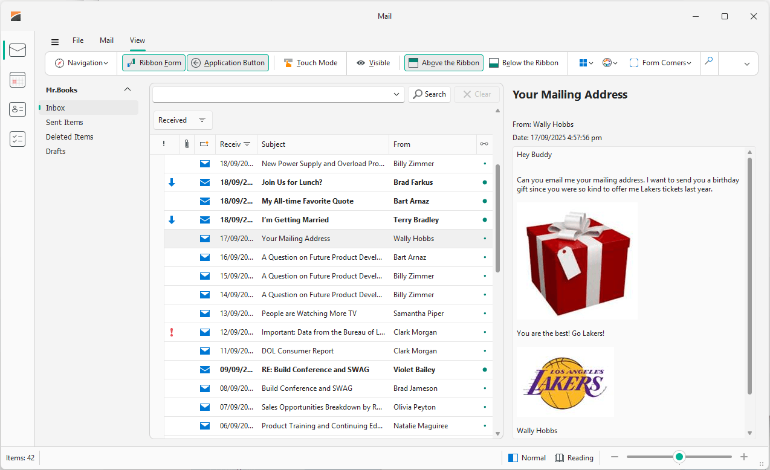Click the importance column header icon
Image resolution: width=770 pixels, height=470 pixels.
164,144
